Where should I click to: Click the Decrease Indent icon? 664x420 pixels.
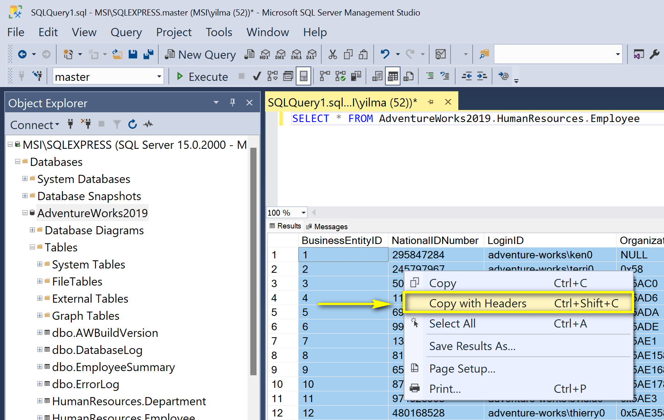coord(466,76)
